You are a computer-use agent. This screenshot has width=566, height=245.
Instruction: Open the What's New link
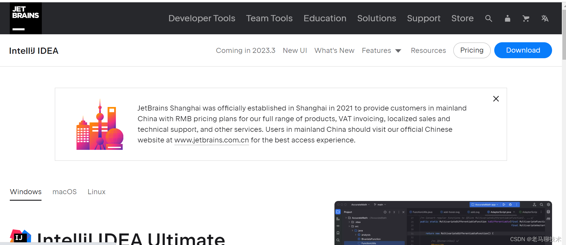point(334,51)
